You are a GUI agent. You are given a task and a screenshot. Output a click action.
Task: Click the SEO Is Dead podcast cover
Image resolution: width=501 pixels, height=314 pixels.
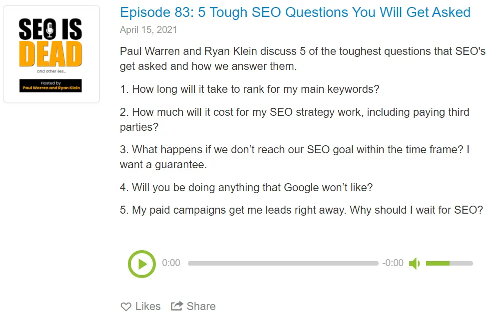click(x=51, y=54)
